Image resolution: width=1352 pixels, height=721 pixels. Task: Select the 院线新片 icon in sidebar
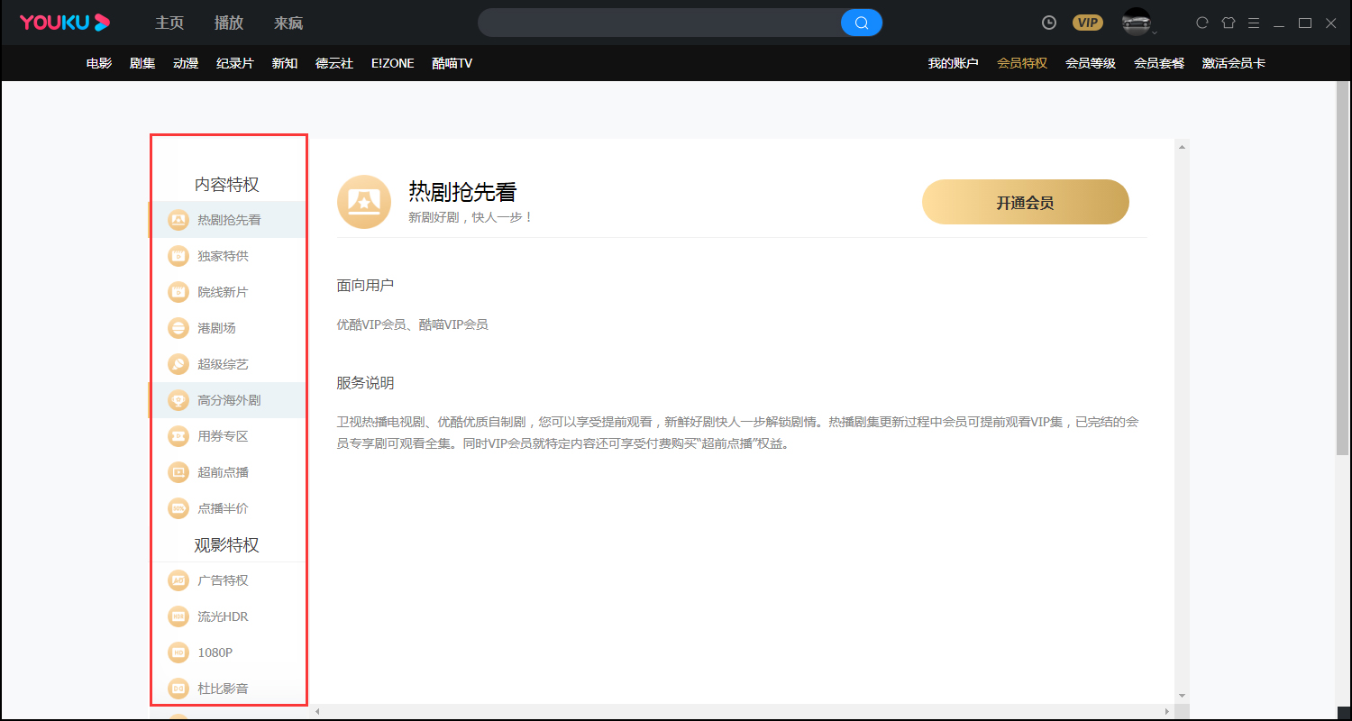click(178, 291)
